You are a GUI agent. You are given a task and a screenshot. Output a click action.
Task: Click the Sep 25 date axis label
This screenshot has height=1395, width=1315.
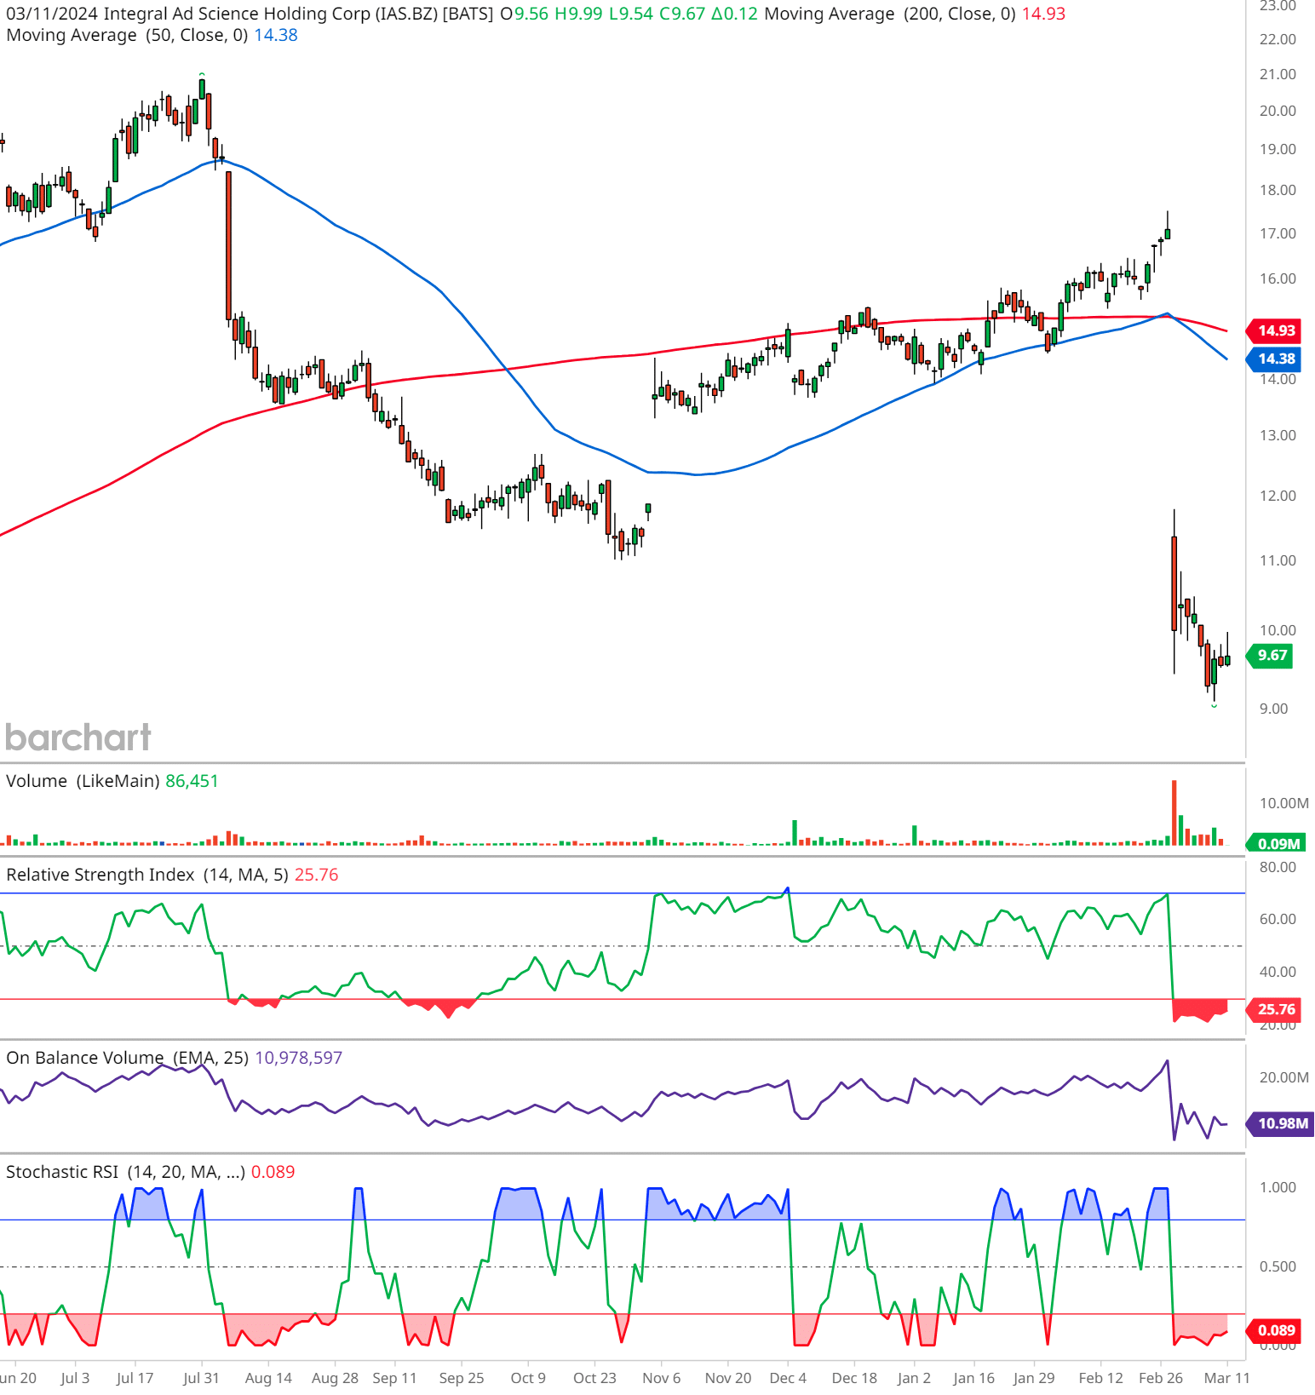[x=461, y=1378]
